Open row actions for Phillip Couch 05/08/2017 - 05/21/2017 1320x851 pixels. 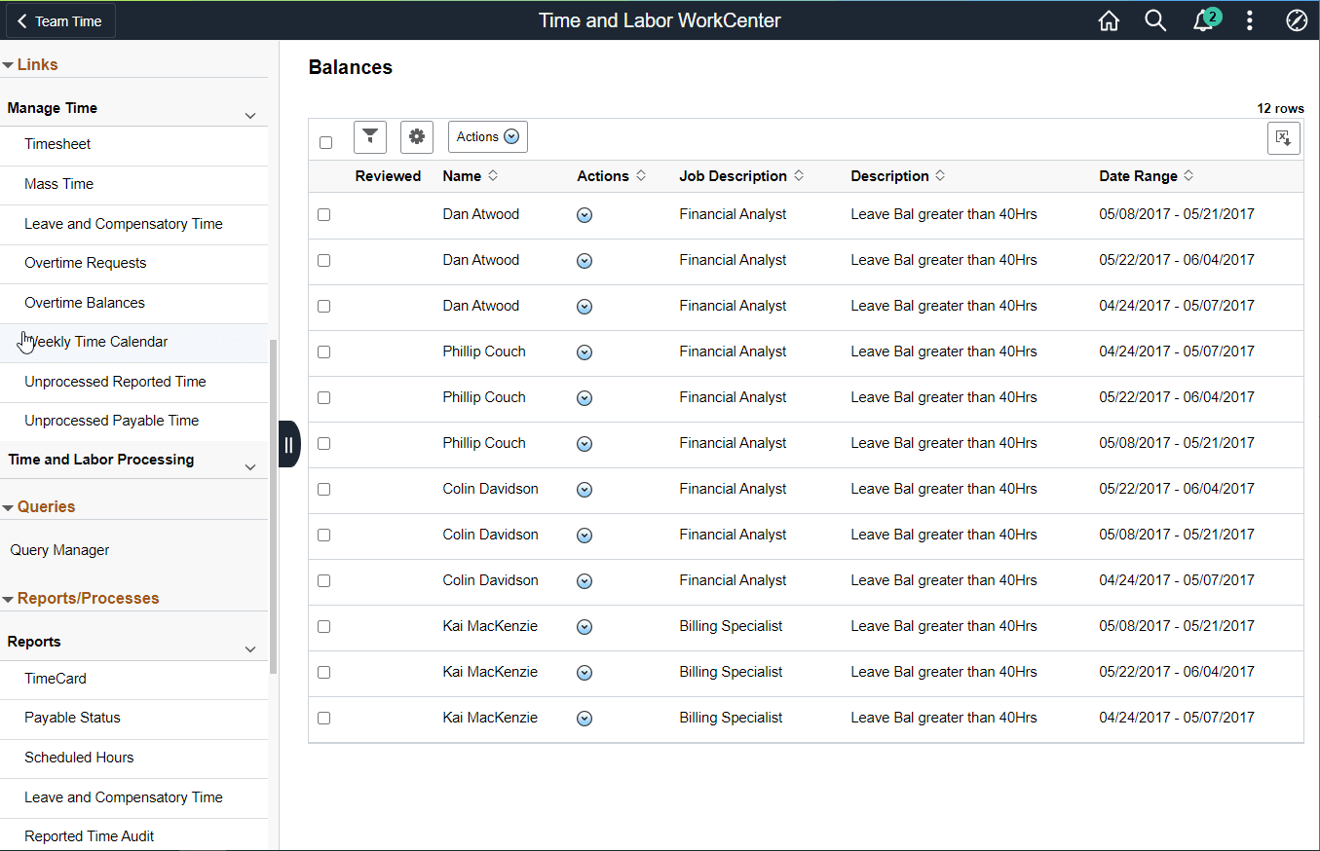tap(585, 444)
